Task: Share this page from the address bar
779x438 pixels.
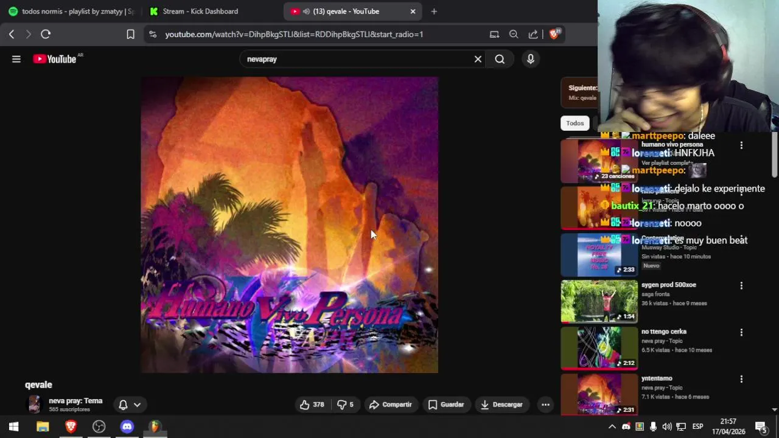Action: [x=533, y=35]
